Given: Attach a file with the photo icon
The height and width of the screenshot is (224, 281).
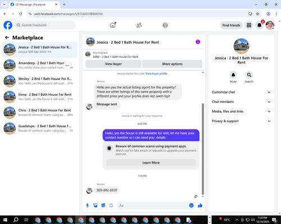Looking at the screenshot, I should [96, 206].
